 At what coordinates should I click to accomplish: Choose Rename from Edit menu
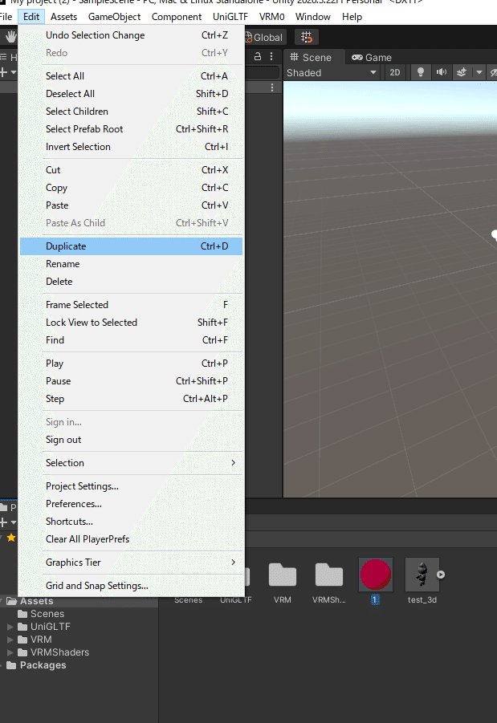tap(131, 264)
